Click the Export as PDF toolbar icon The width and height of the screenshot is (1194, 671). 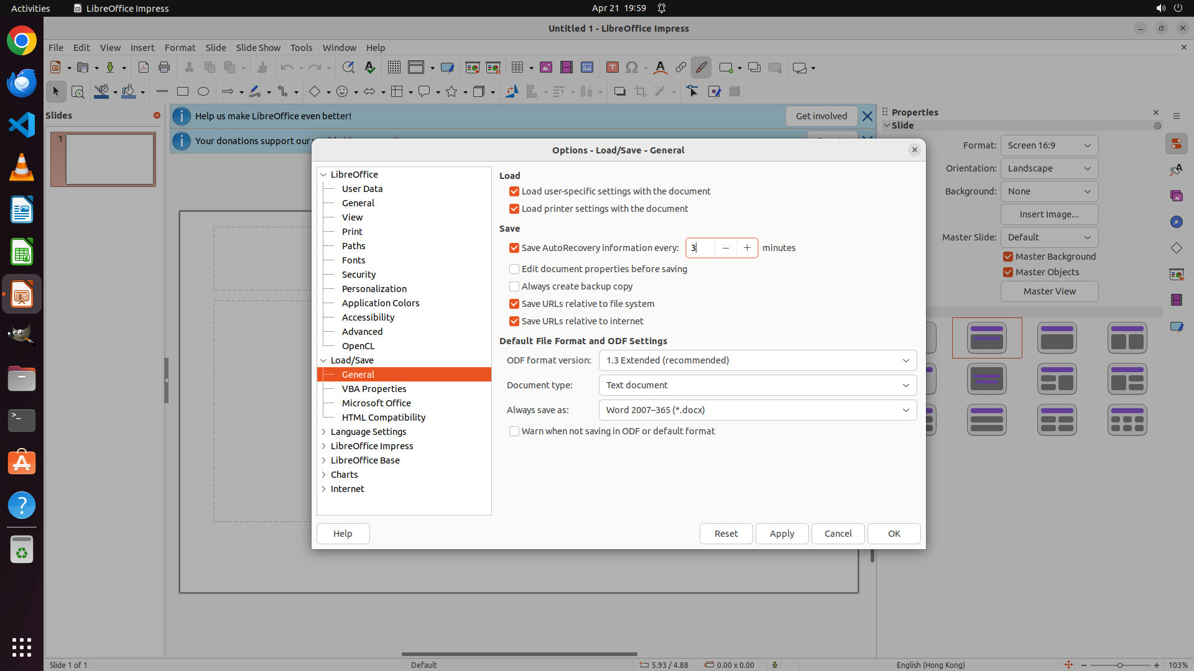[144, 68]
